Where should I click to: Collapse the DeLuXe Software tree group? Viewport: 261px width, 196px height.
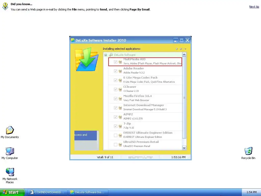tap(106, 55)
